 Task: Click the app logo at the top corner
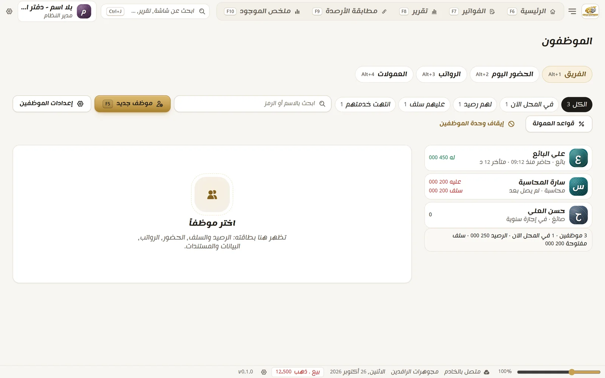pos(590,11)
